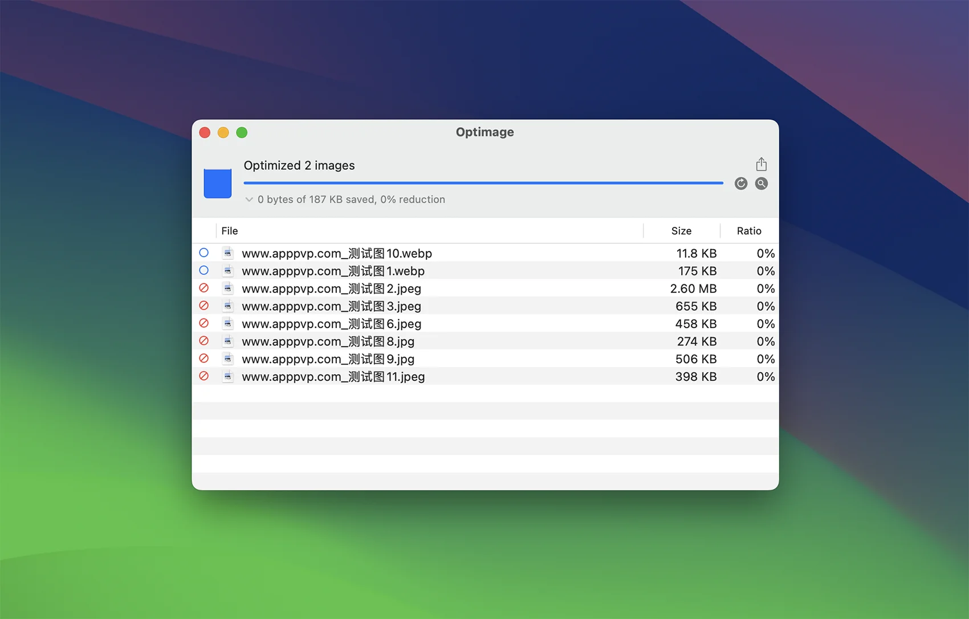Sort by the Size column header
The width and height of the screenshot is (969, 619).
click(x=681, y=231)
